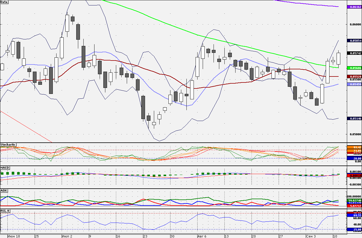Select the 27 date label on time axis
Image resolution: width=362 pixels, height=238 pixels.
point(281,236)
